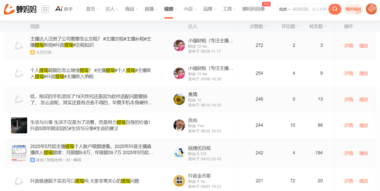This screenshot has width=380, height=191.
Task: Open video title 抖音极速版不实名可以提现吗
Action: (85, 181)
